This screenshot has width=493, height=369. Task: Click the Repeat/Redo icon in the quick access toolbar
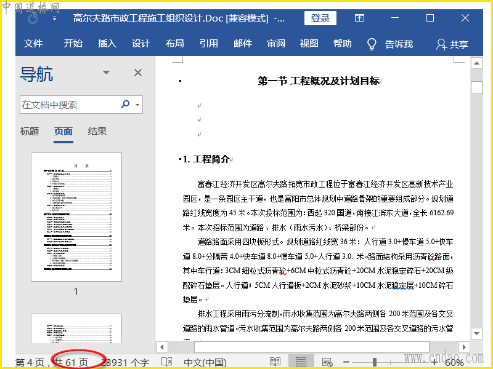pyautogui.click(x=33, y=19)
